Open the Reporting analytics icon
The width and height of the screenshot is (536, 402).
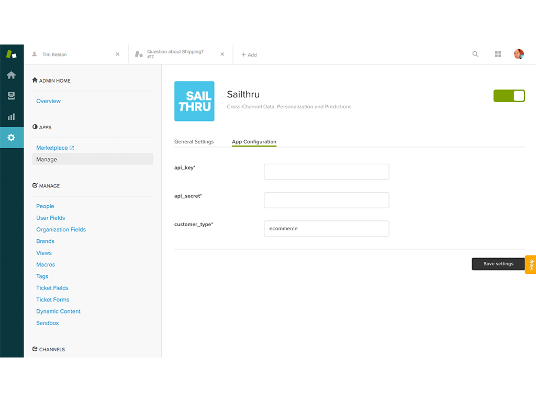click(x=12, y=117)
